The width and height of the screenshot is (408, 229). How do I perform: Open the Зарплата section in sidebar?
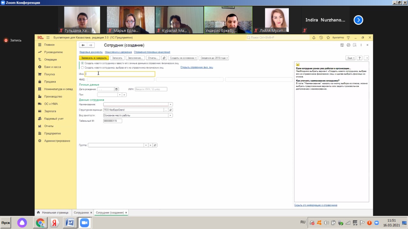50,111
